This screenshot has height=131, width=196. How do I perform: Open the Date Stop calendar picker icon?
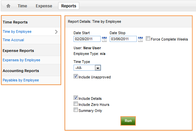coord(140,39)
